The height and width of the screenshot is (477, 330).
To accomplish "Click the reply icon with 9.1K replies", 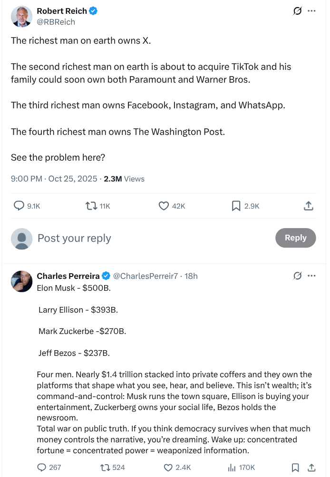I will click(x=19, y=206).
